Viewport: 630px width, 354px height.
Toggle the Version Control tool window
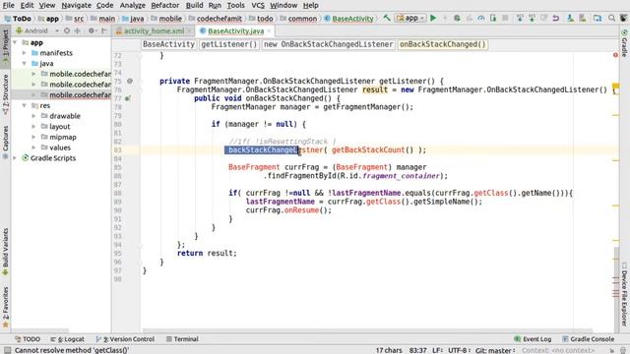pos(125,339)
